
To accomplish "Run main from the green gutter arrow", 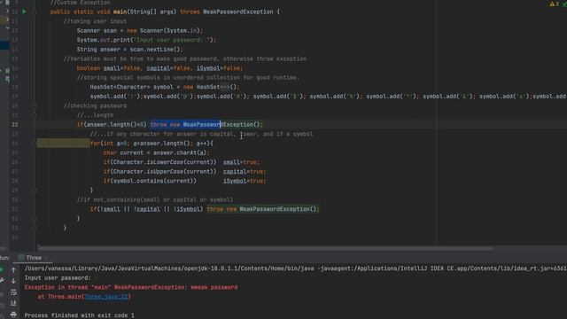I will click(x=24, y=12).
